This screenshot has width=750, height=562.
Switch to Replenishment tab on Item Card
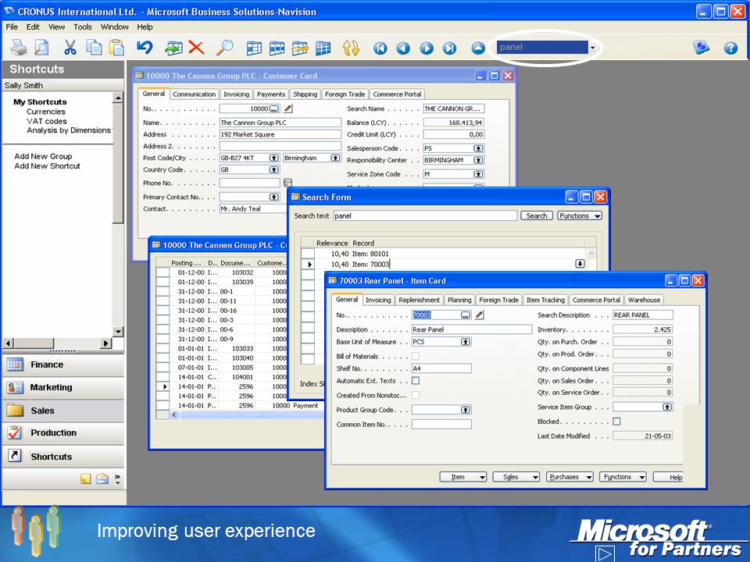(x=419, y=300)
